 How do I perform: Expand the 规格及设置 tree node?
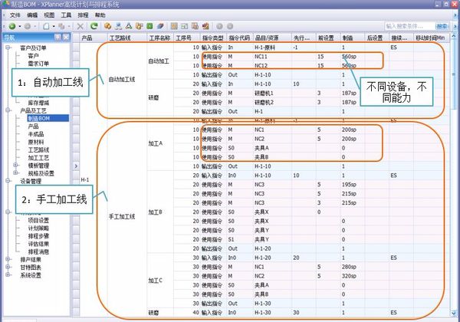[x=16, y=173]
